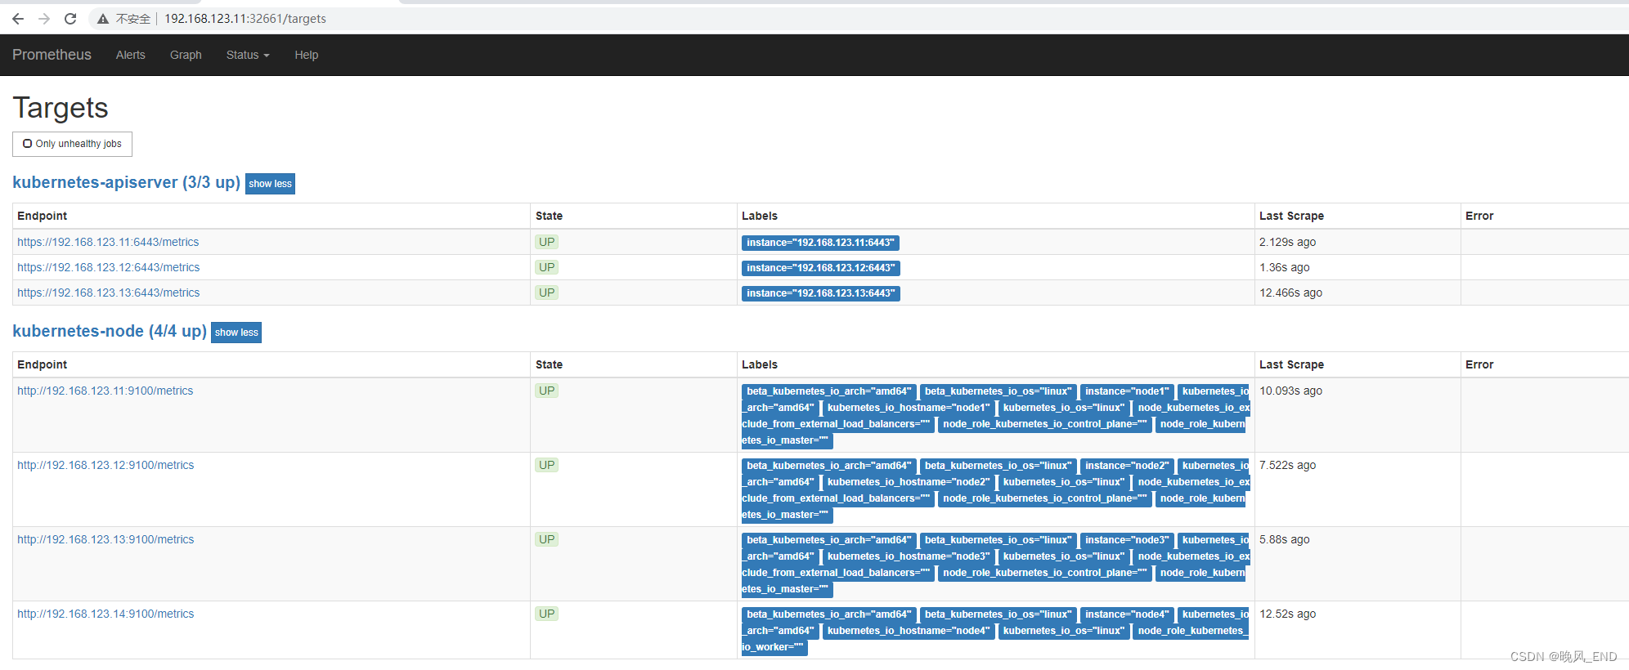
Task: Open http://192.168.123.12:9100/metrics endpoint link
Action: coord(105,465)
